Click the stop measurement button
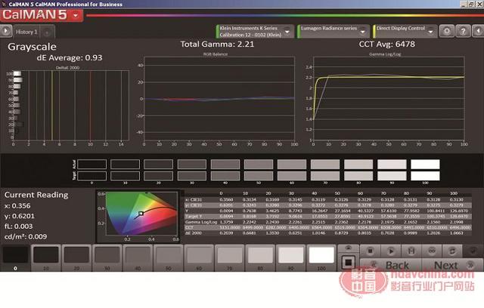This screenshot has width=484, height=308. tap(370, 251)
